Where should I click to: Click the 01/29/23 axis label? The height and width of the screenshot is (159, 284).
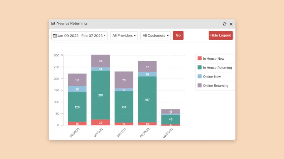[145, 133]
